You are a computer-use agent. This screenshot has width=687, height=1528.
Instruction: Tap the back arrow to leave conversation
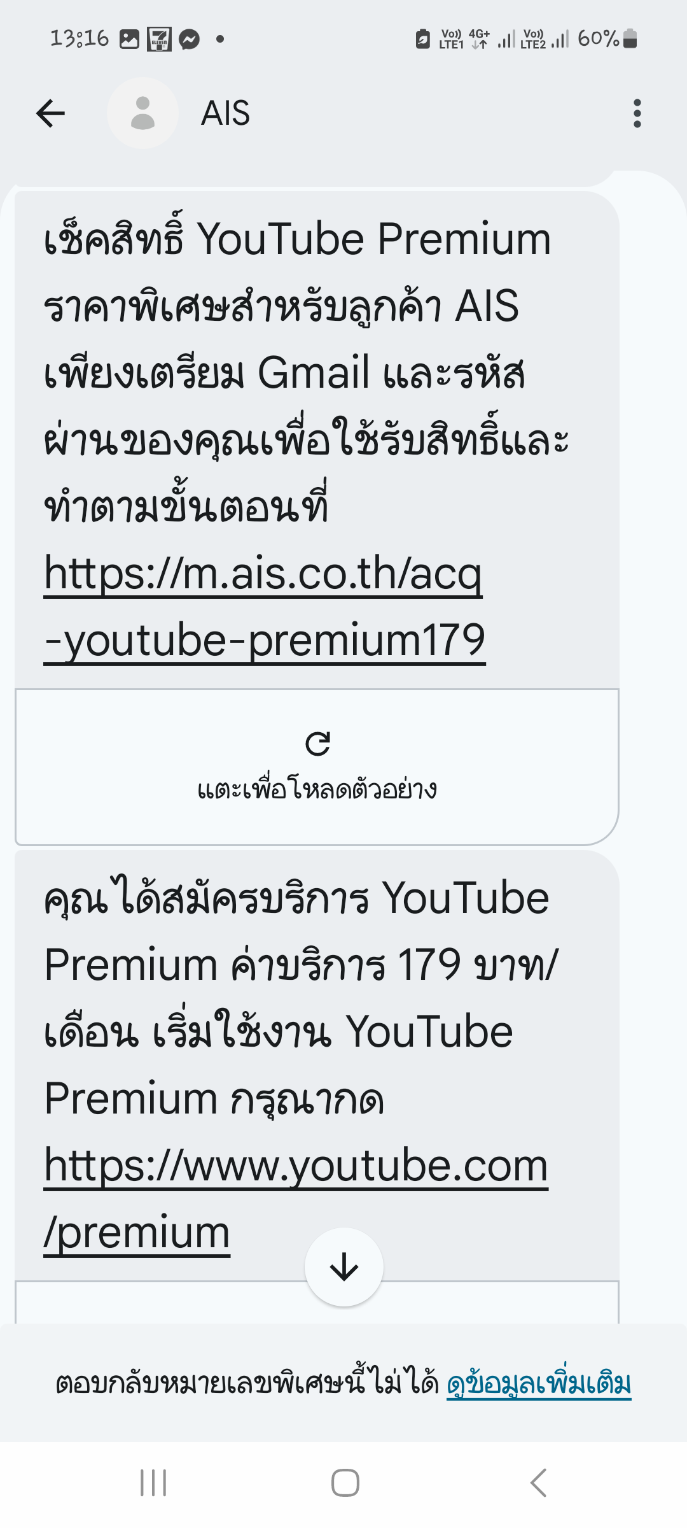pos(50,113)
